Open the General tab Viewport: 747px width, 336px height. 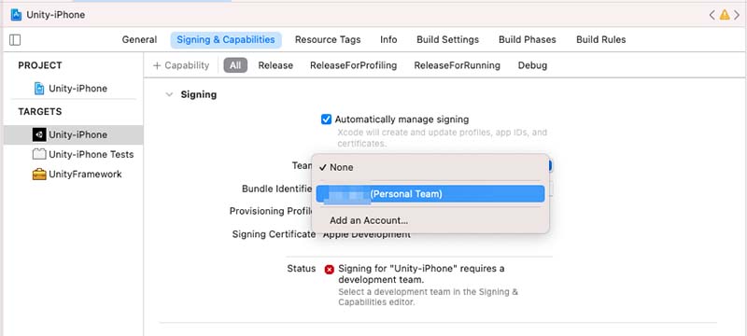click(x=139, y=40)
